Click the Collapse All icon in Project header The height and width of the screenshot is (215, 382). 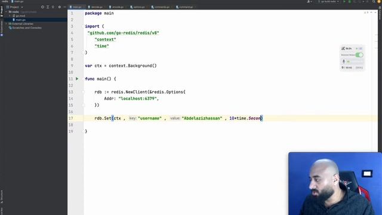(53, 7)
